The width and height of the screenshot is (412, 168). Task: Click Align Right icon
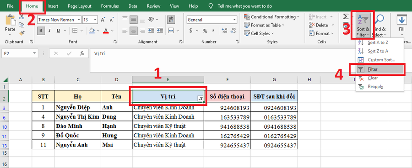[142, 31]
